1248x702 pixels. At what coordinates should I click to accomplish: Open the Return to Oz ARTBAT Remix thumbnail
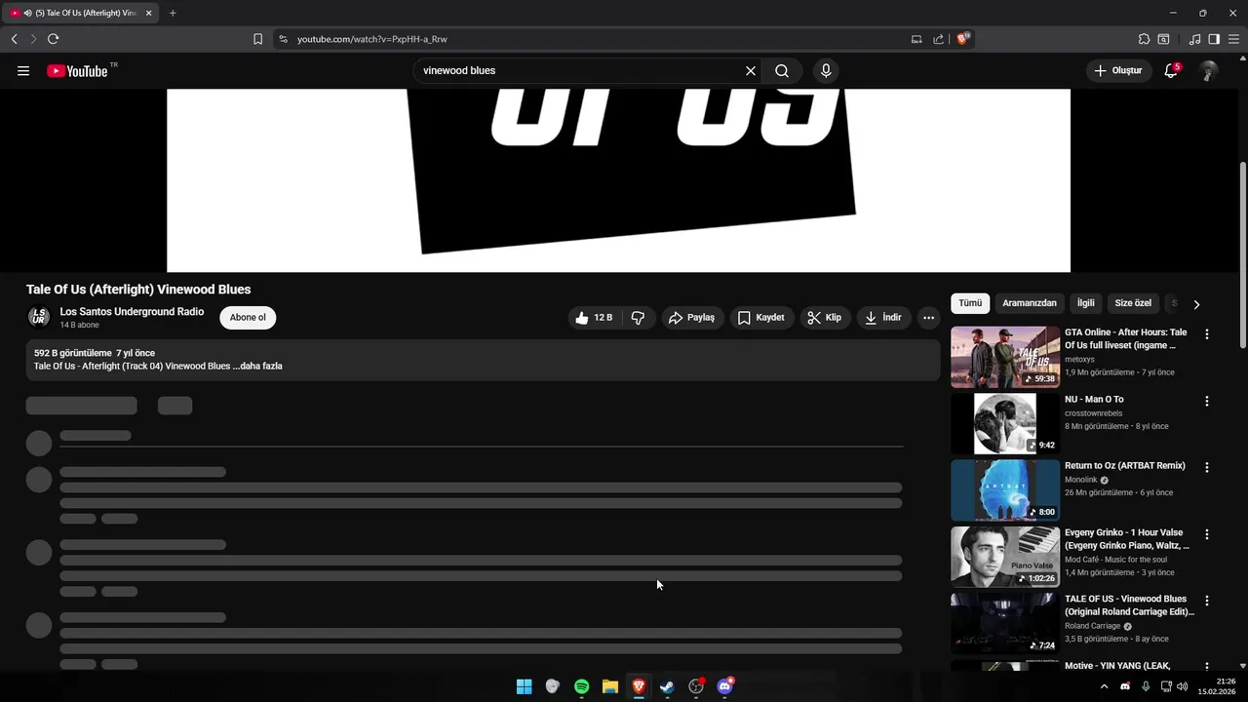(x=1005, y=490)
